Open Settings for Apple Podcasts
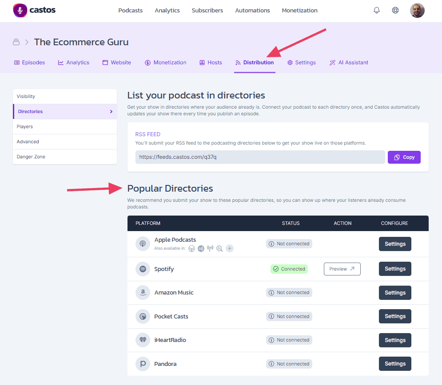 (x=395, y=244)
